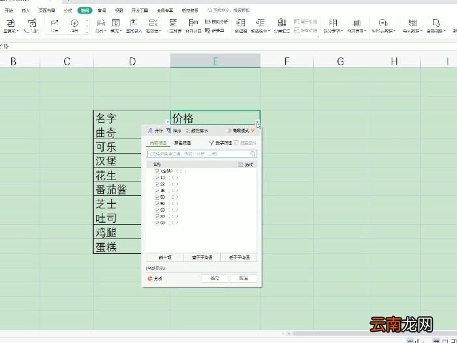The image size is (457, 343).
Task: Open the 页面布局 Page Layout tab
Action: coord(47,10)
